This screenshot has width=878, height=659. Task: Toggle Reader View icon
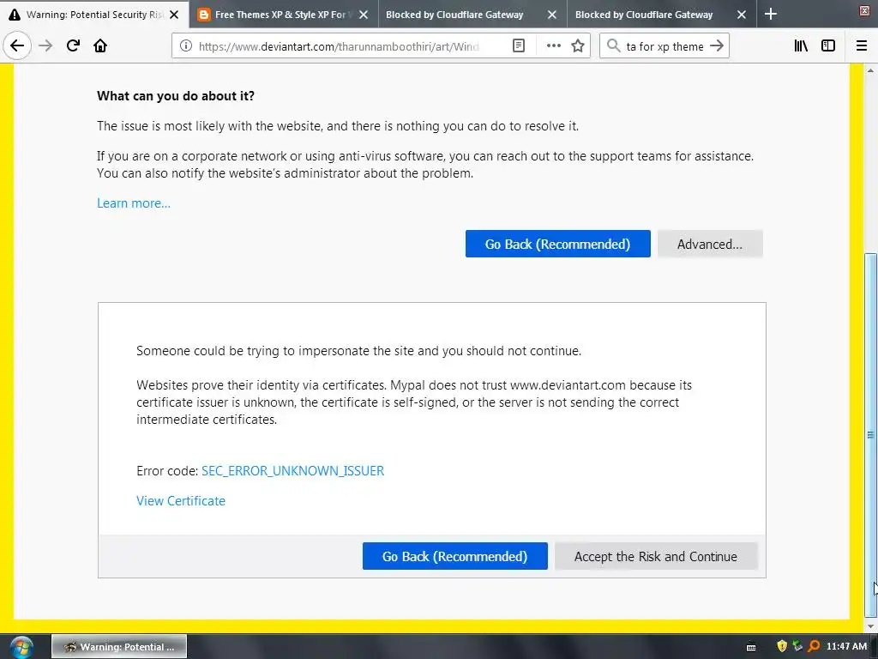519,46
